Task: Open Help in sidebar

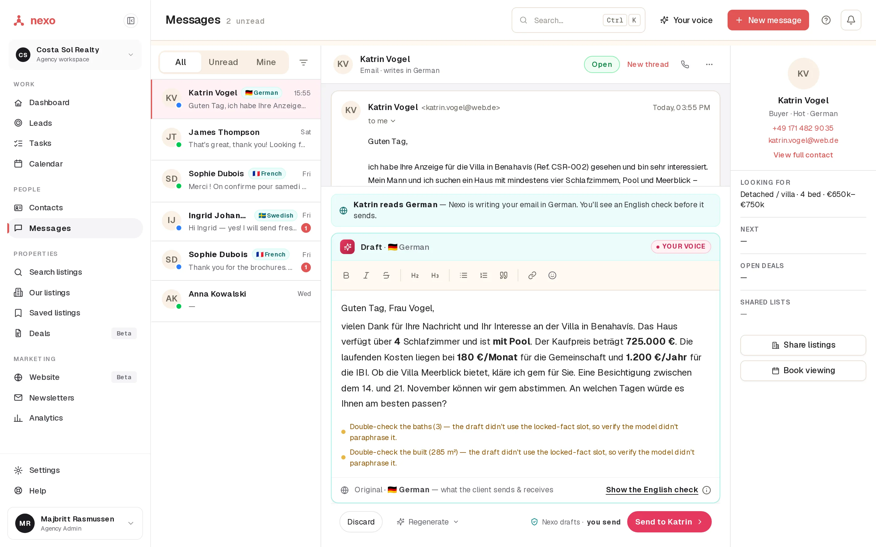Action: click(75, 491)
